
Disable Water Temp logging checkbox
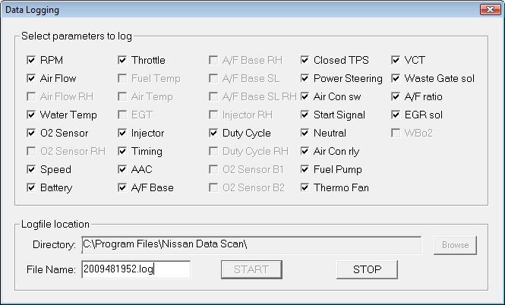(x=31, y=115)
